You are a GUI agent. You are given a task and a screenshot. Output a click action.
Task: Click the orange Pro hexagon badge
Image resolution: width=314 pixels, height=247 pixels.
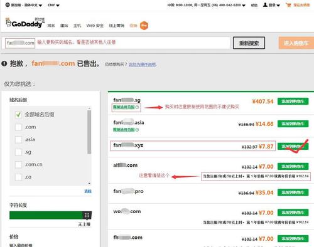pos(144,26)
